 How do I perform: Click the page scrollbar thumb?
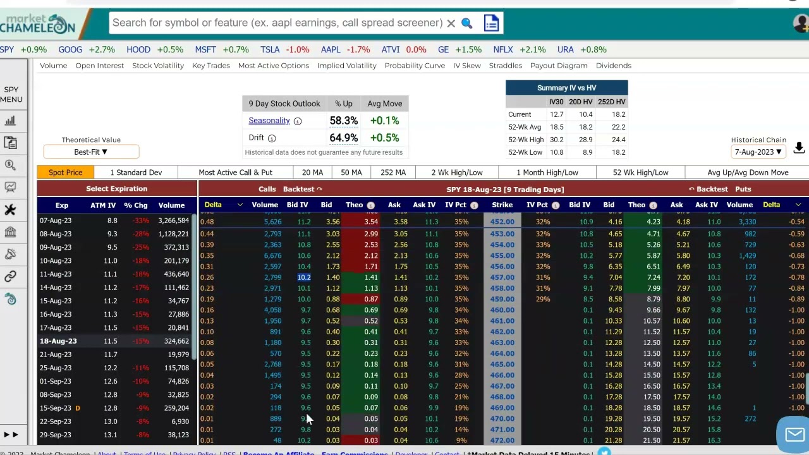point(807,389)
